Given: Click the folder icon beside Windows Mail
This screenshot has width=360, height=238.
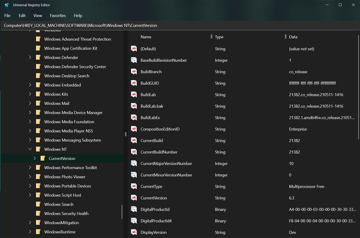Looking at the screenshot, I should [x=38, y=103].
